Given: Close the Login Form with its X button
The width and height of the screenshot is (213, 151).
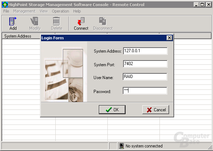Looking at the screenshot, I should 169,38.
